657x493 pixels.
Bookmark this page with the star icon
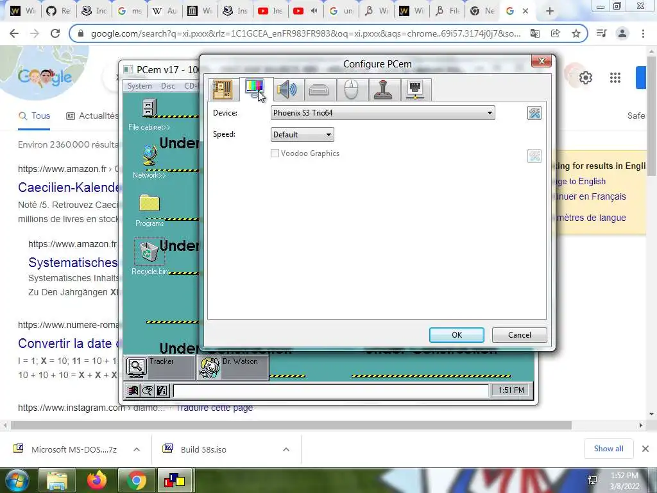click(576, 33)
